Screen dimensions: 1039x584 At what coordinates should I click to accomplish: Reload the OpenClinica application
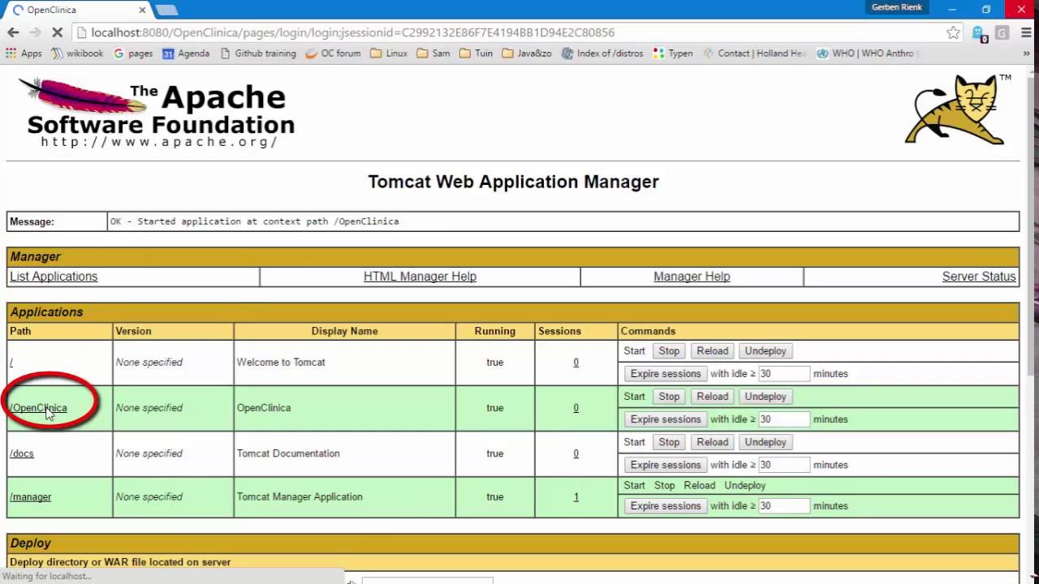[x=712, y=397]
